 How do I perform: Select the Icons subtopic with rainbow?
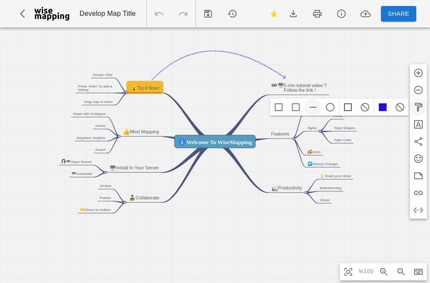pyautogui.click(x=314, y=152)
